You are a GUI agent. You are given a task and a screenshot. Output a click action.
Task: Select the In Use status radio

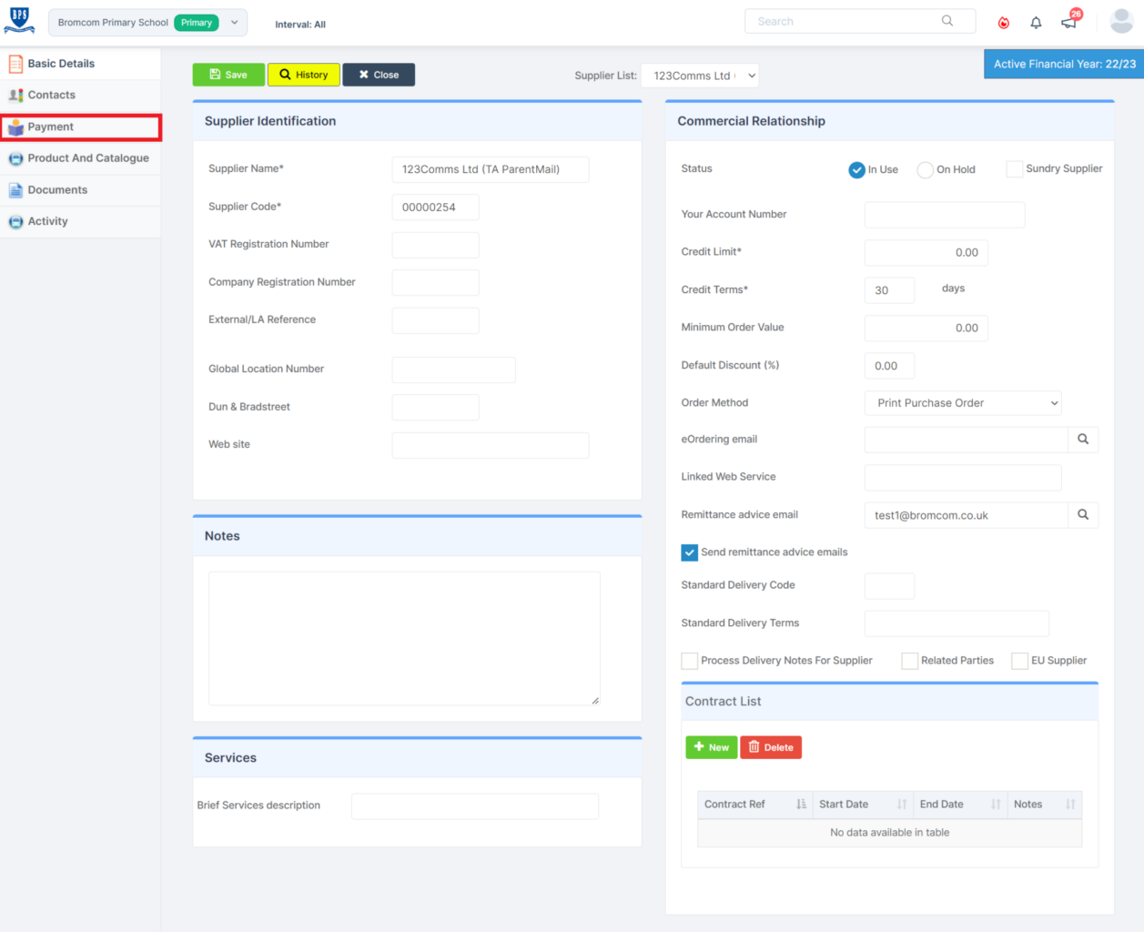[x=856, y=170]
